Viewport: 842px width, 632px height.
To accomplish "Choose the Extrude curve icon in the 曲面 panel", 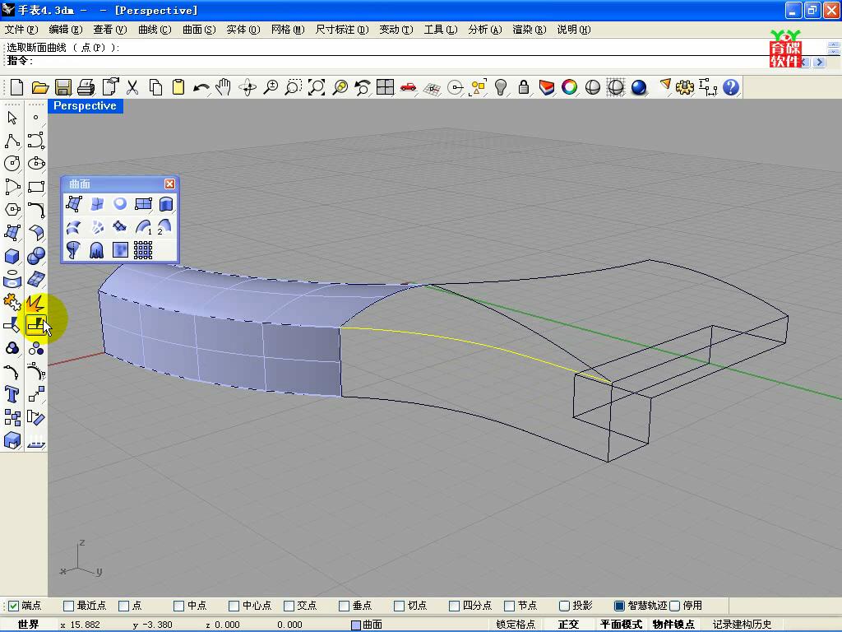I will (166, 204).
